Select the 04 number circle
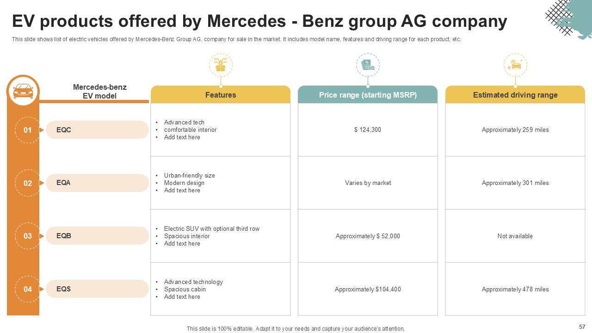Image resolution: width=592 pixels, height=333 pixels. click(28, 289)
